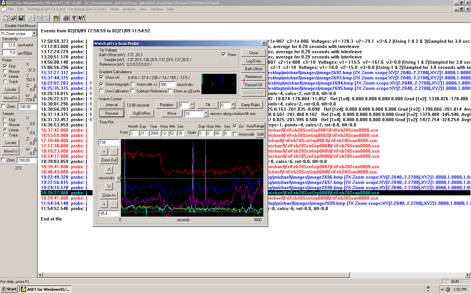The image size is (471, 294).
Task: Click the up caret microVolts shift button
Action: point(109,170)
